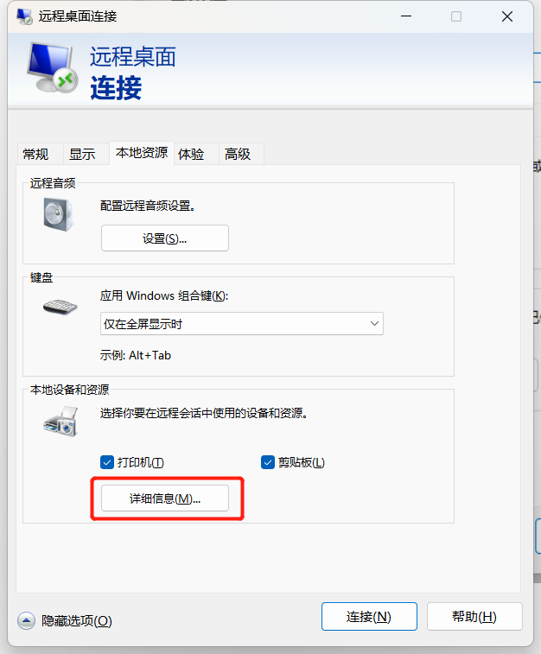Click the 隐藏选项 up-arrow icon
Image resolution: width=541 pixels, height=654 pixels.
[x=26, y=620]
